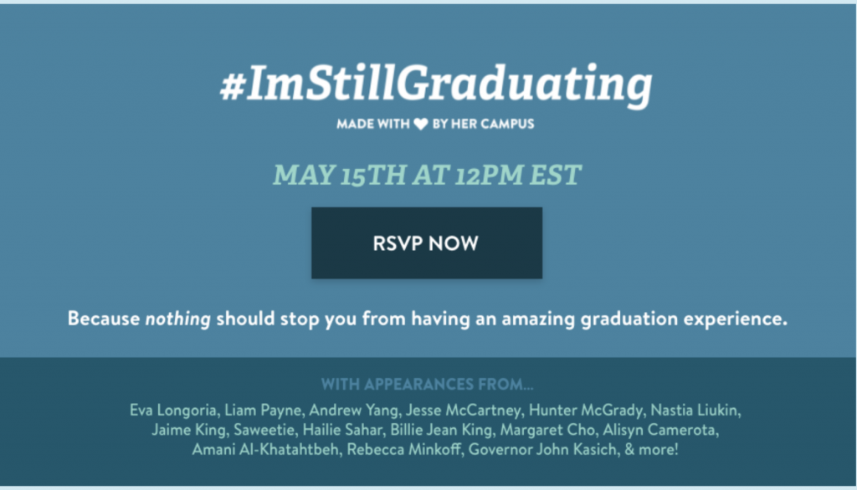Click the BY HER CAMPUS text
857x490 pixels.
point(483,124)
